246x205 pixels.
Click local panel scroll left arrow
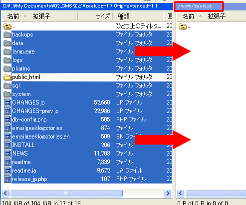point(5,193)
